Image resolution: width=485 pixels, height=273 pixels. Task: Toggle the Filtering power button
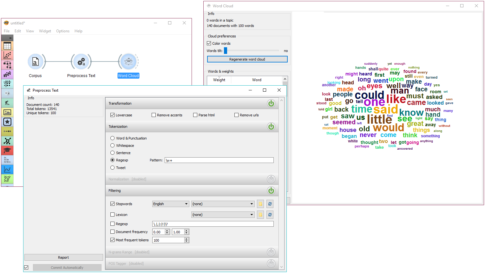point(271,191)
